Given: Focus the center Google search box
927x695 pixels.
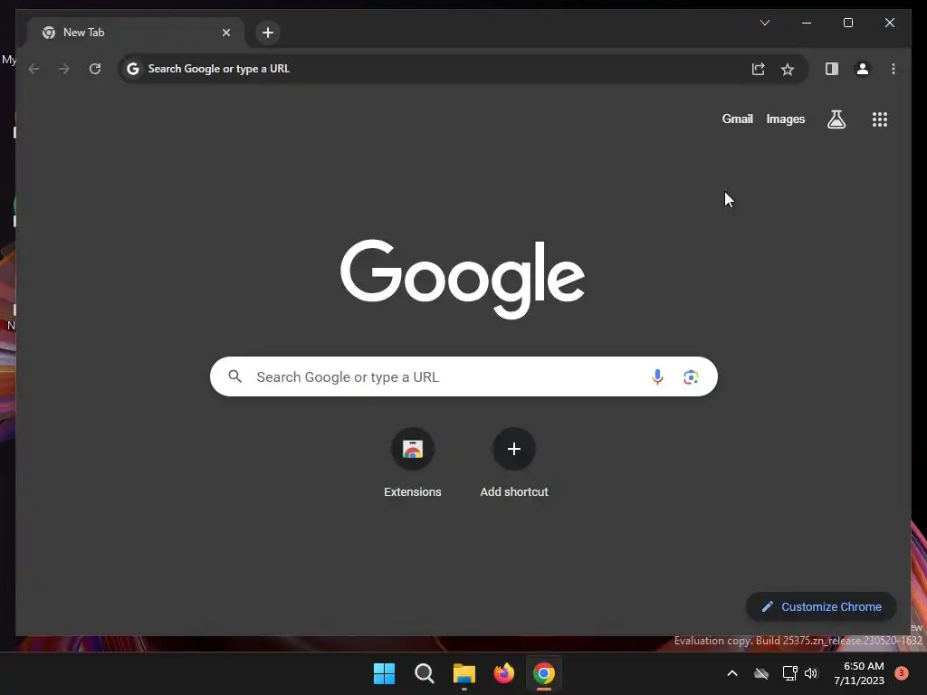Looking at the screenshot, I should coord(463,376).
